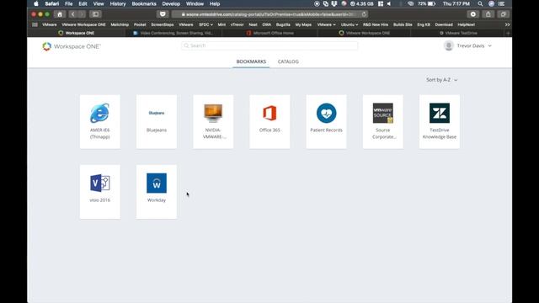The image size is (539, 303).
Task: Click Mailchimp bookmark link
Action: pos(120,24)
